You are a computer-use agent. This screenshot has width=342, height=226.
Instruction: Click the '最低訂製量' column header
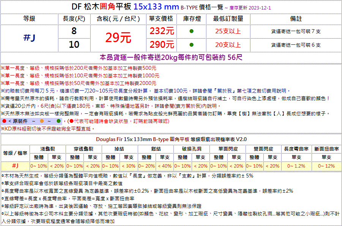coord(228,19)
